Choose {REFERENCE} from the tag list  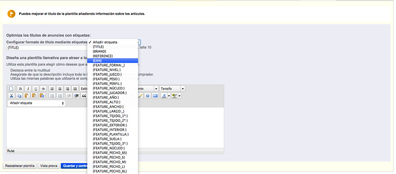[x=112, y=56]
